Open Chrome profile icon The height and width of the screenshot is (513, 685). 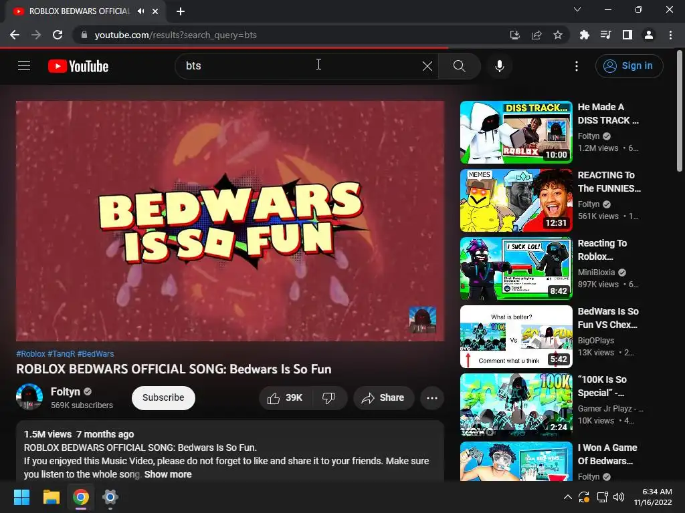point(649,35)
